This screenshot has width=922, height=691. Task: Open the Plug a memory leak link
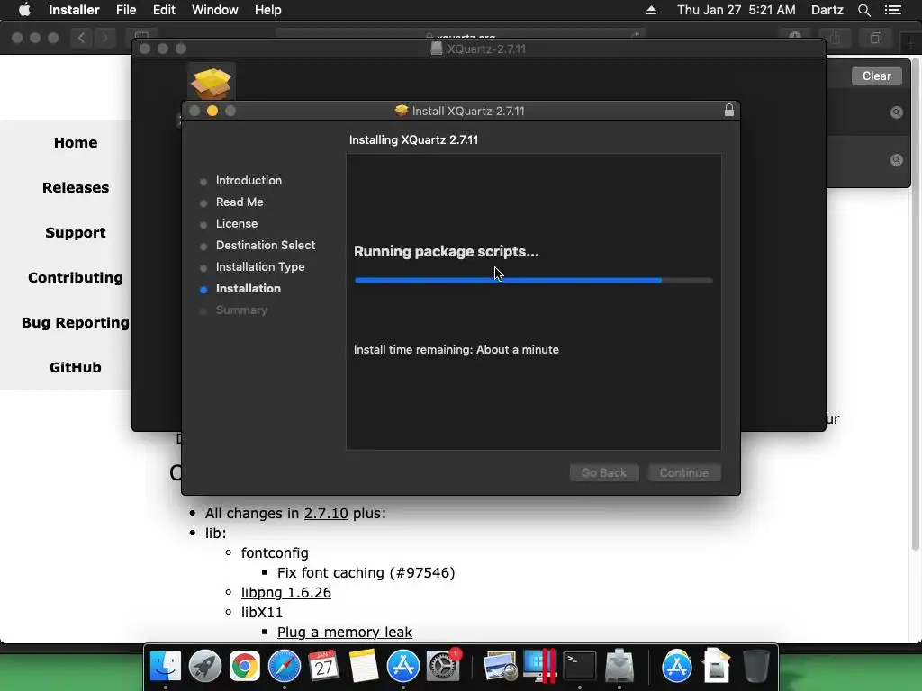345,632
